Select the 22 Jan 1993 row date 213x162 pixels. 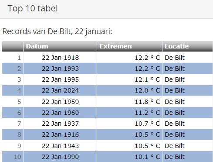pyautogui.click(x=60, y=69)
